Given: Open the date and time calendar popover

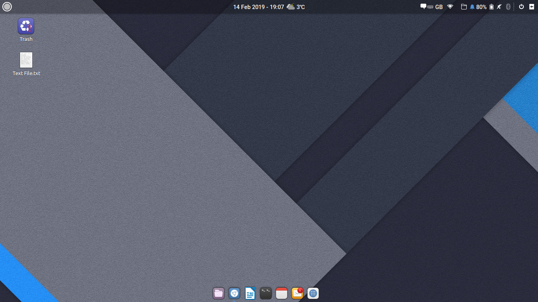Looking at the screenshot, I should (x=258, y=7).
